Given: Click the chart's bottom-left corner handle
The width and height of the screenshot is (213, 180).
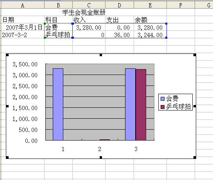Looking at the screenshot, I should coord(7,157).
